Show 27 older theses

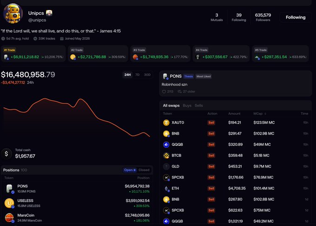click(186, 91)
